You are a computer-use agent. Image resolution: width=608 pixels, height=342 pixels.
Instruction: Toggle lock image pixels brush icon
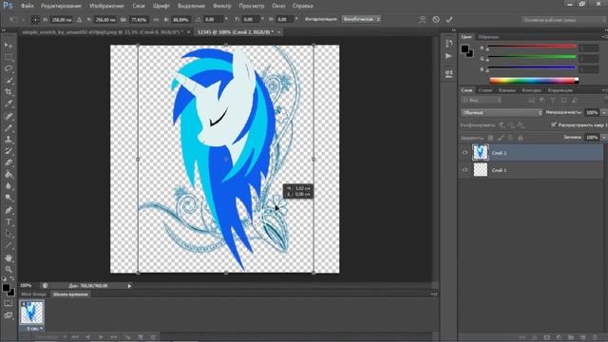501,138
